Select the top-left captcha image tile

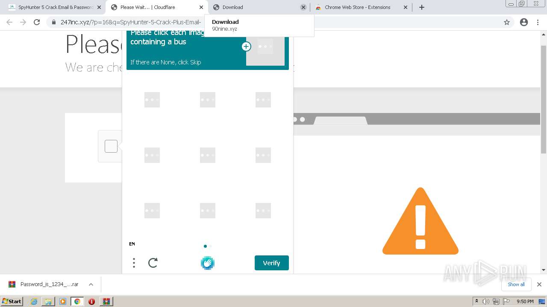(x=152, y=100)
